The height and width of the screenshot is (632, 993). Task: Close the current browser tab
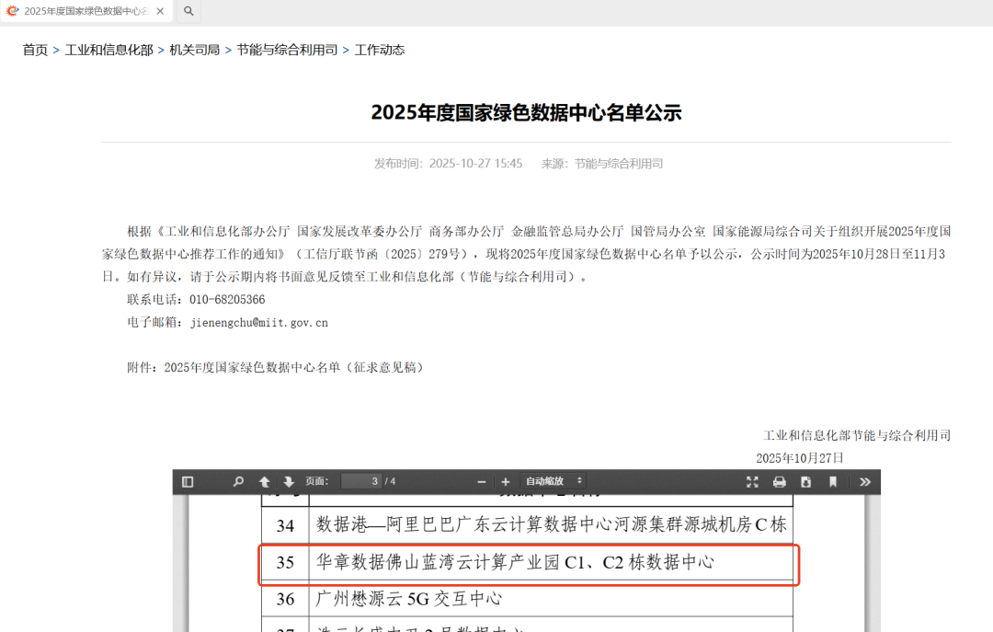tap(160, 11)
